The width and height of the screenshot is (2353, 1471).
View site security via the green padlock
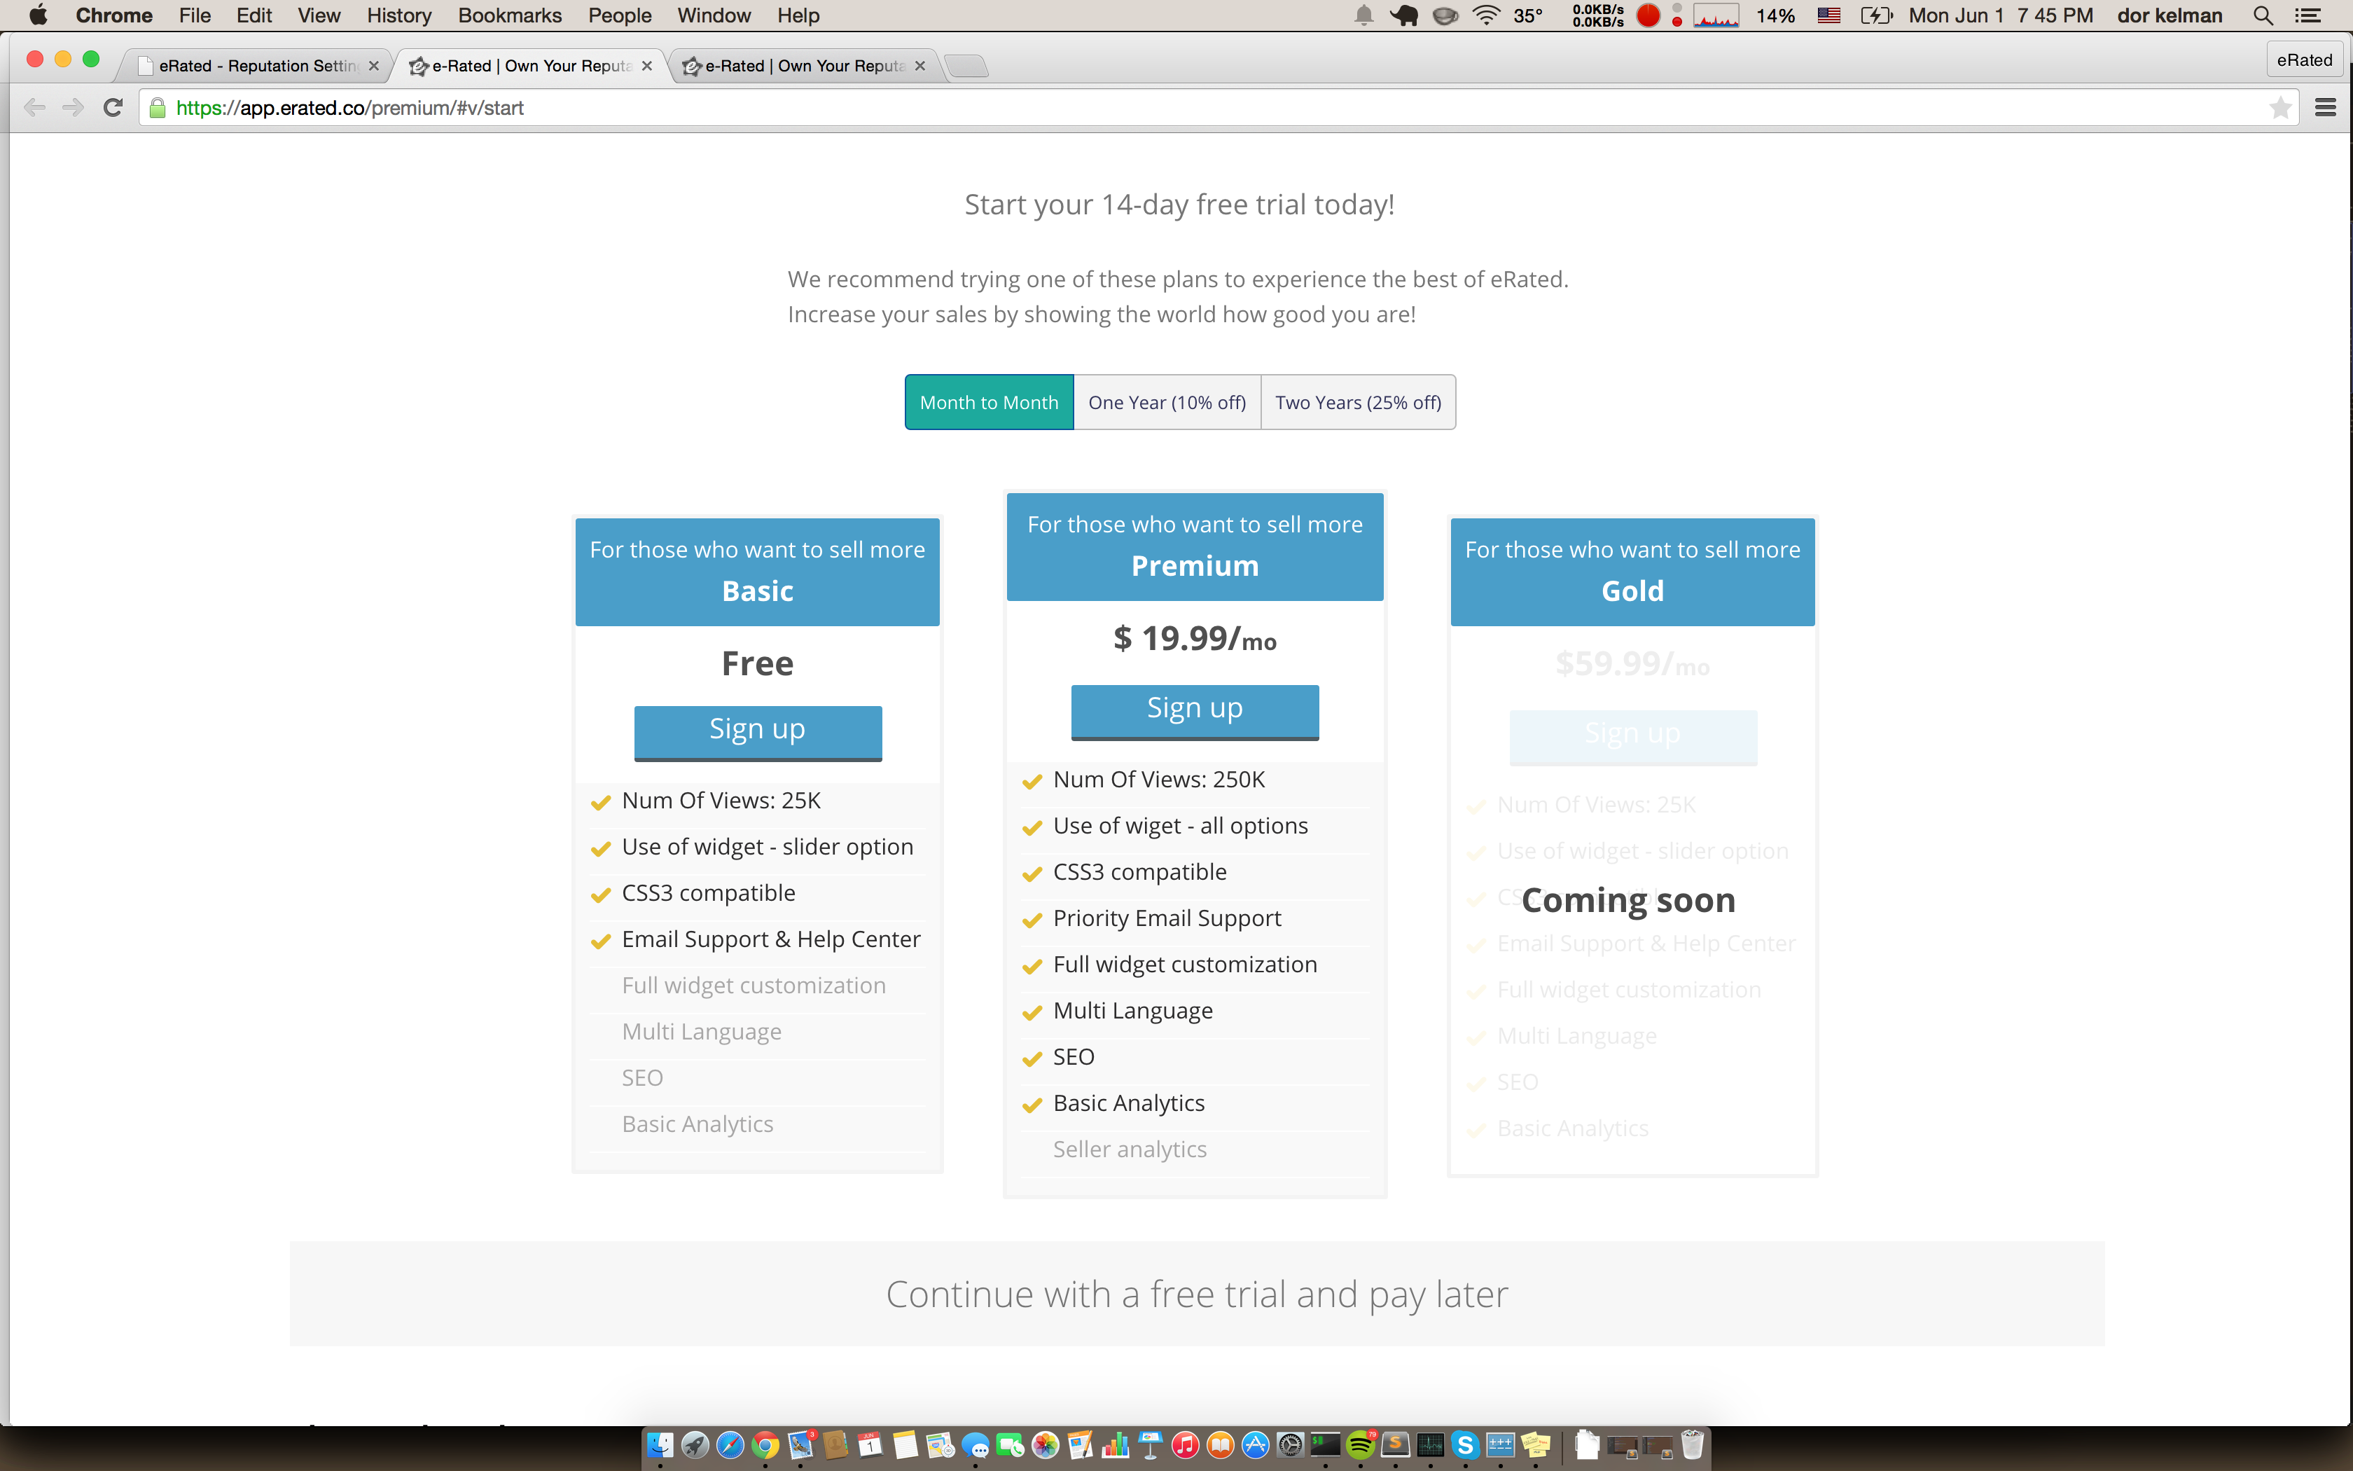pyautogui.click(x=158, y=107)
